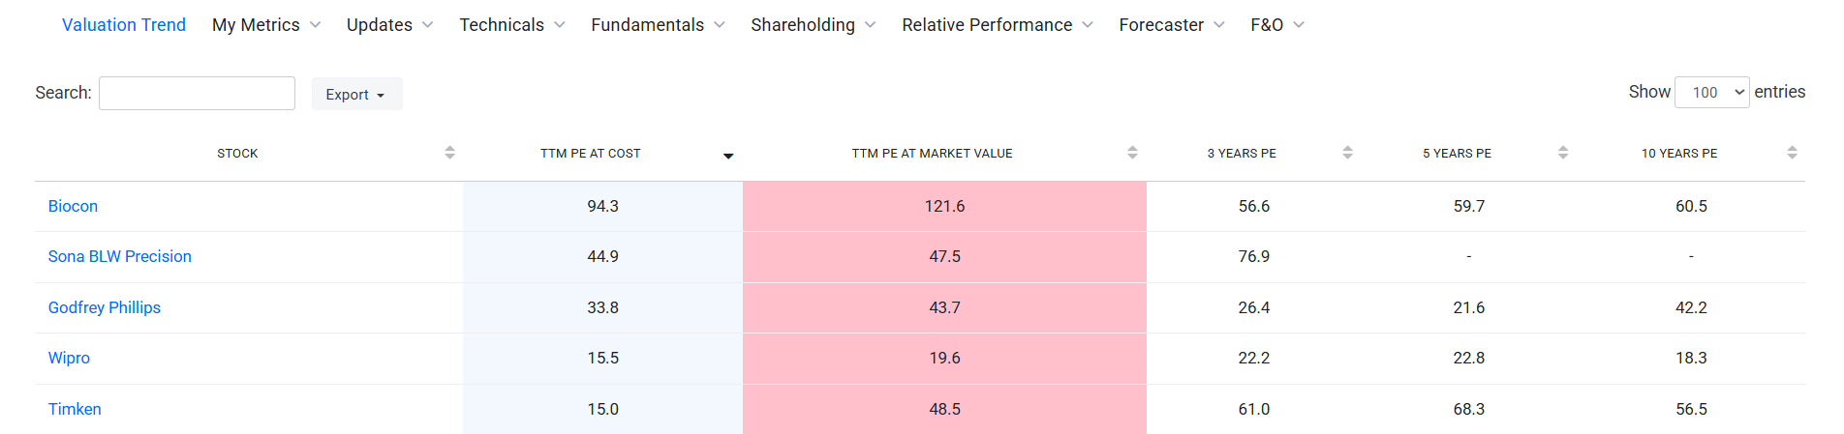Sort by 10 Years PE arrows
The width and height of the screenshot is (1844, 434).
coord(1792,153)
